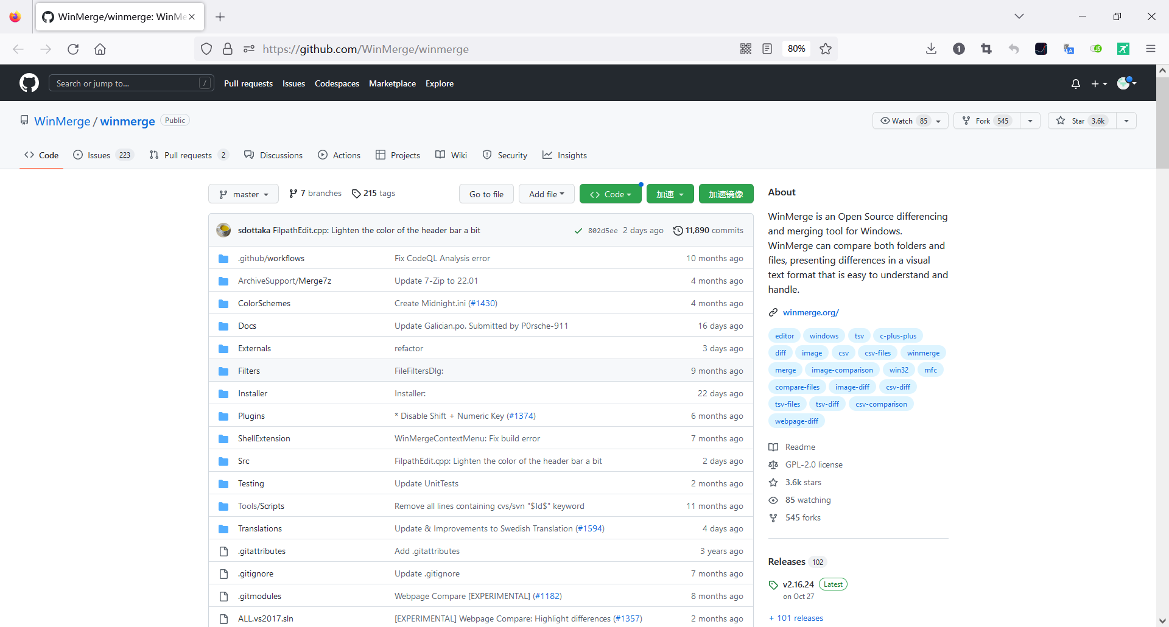1169x627 pixels.
Task: Fork the repository with the Fork button
Action: click(987, 121)
